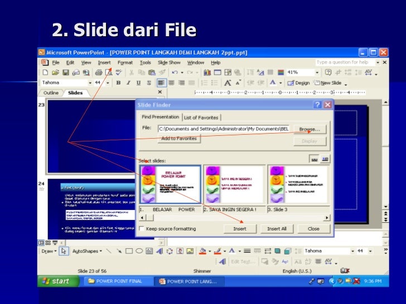Switch to the List of Favorites tab
This screenshot has height=304, width=406.
pyautogui.click(x=201, y=117)
